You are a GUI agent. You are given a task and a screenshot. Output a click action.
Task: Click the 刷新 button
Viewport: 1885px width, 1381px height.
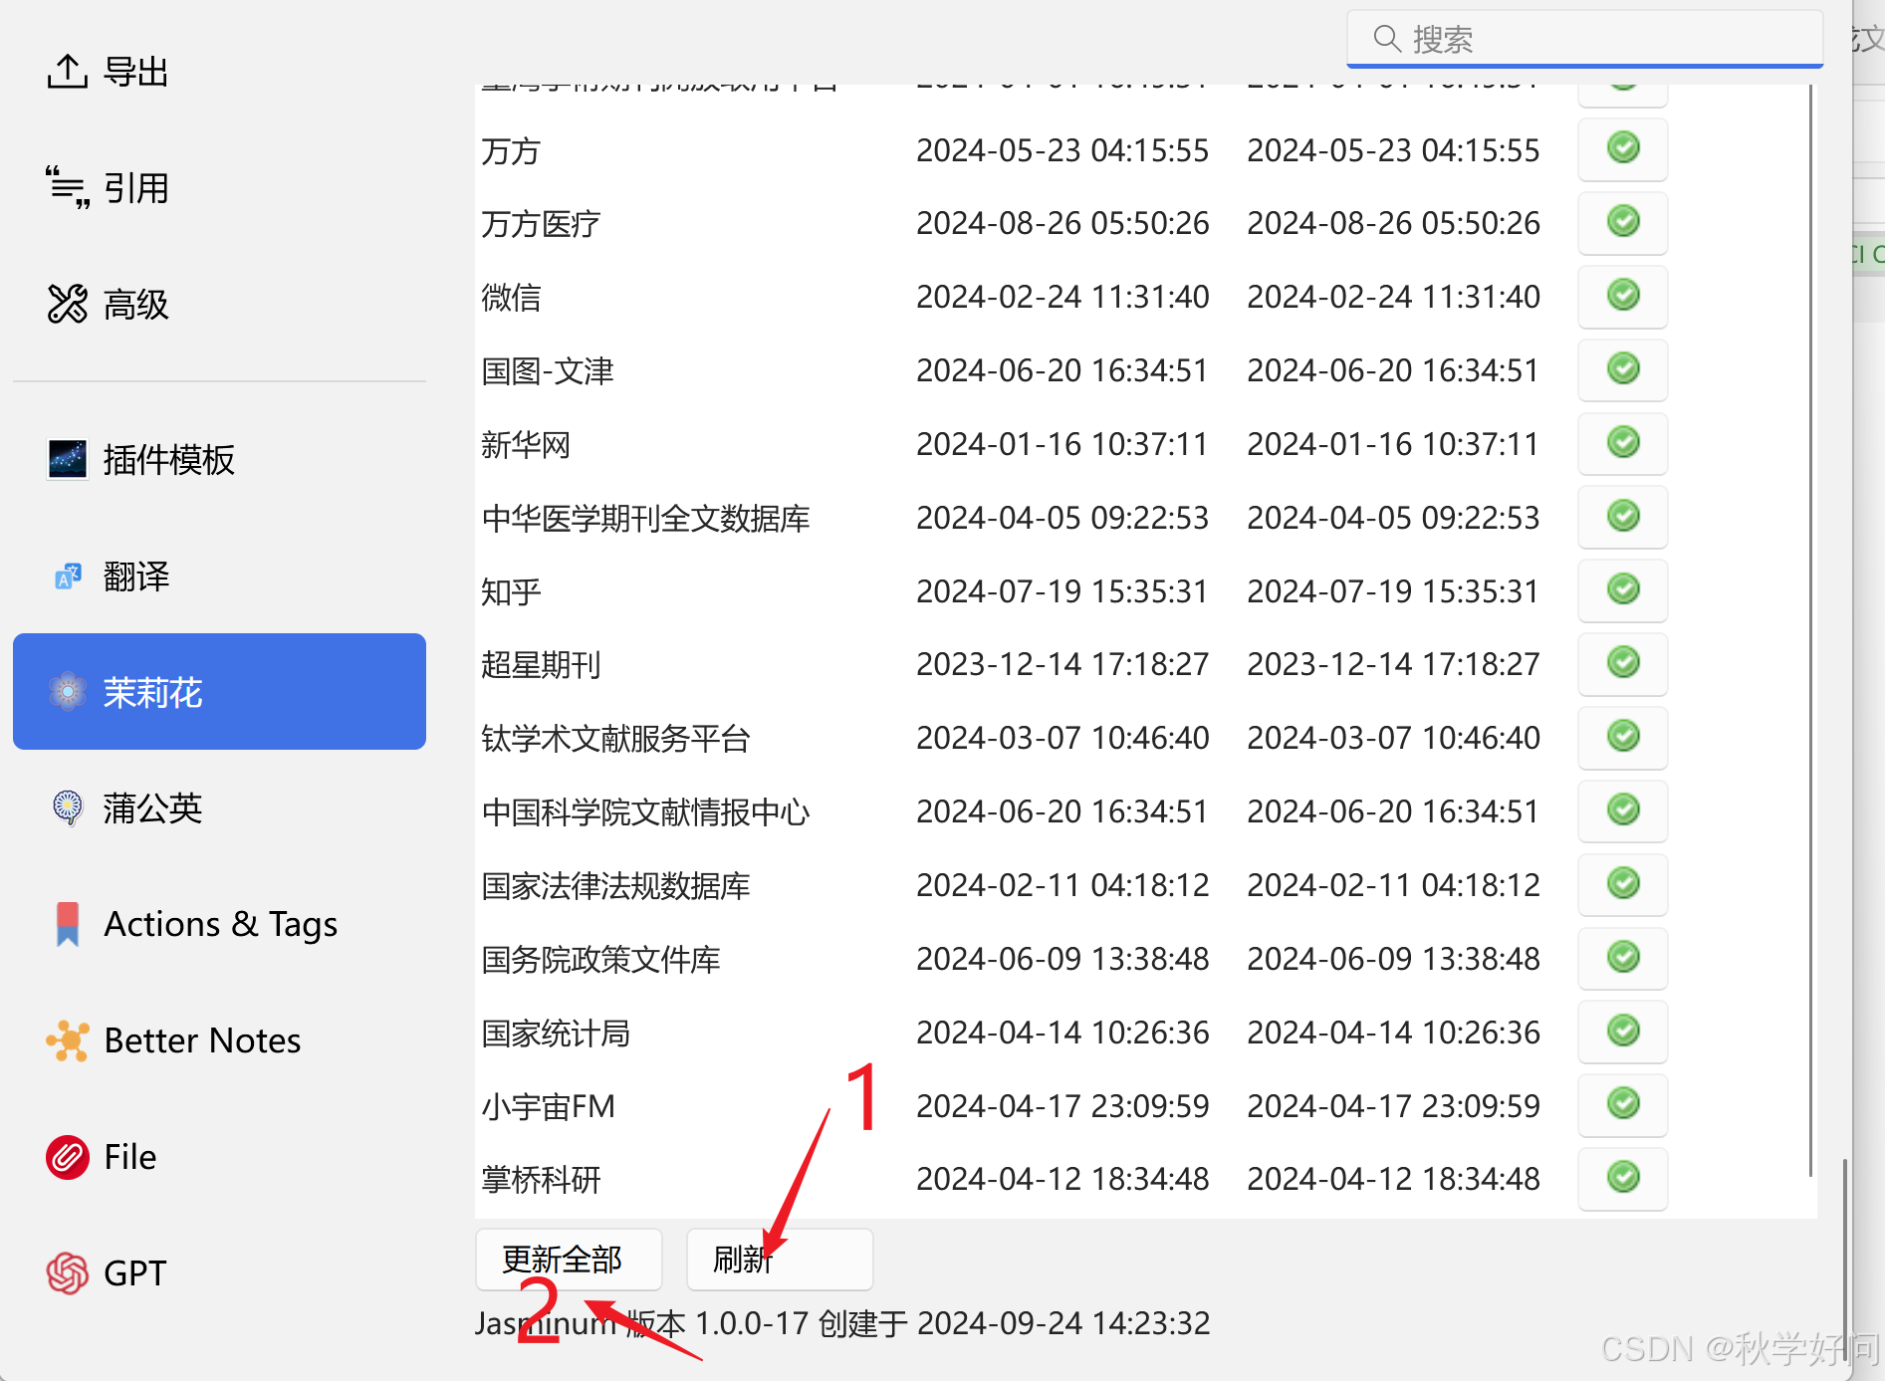pyautogui.click(x=780, y=1260)
